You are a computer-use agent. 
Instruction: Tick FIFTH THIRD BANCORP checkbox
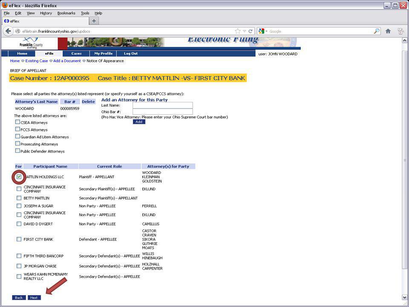[19, 256]
